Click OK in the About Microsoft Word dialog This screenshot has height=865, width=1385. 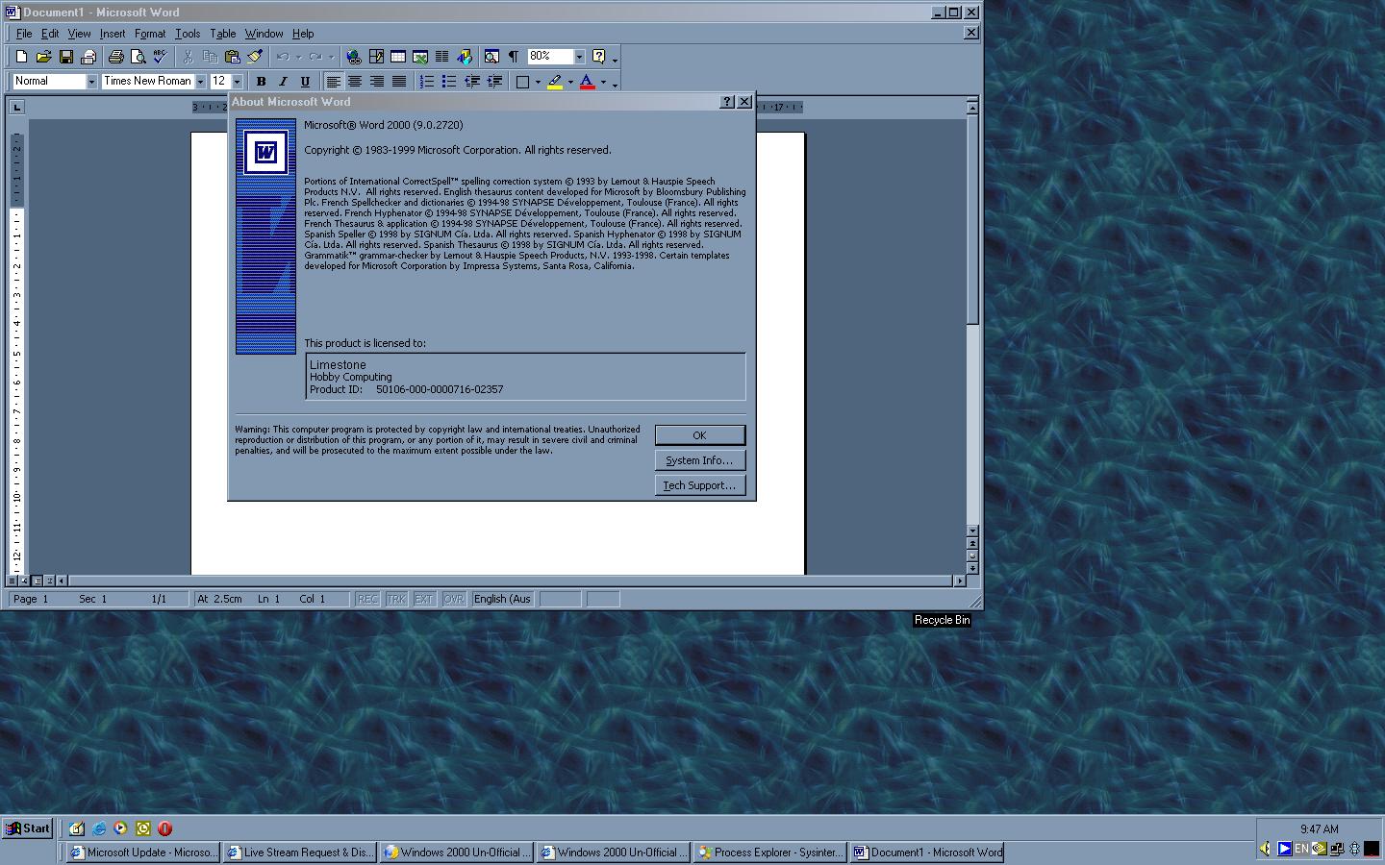pos(700,435)
